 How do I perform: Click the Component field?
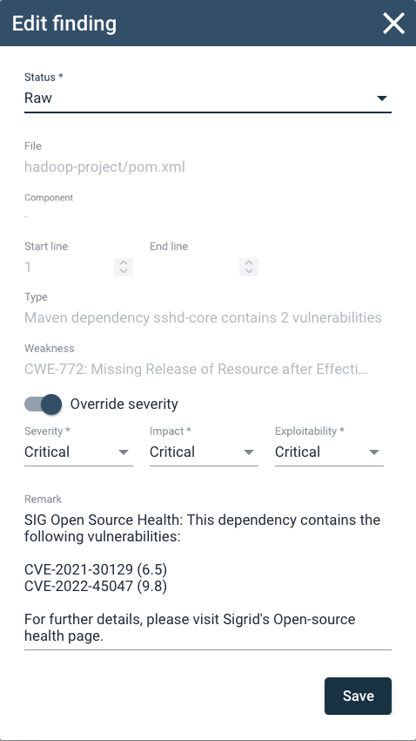[207, 216]
